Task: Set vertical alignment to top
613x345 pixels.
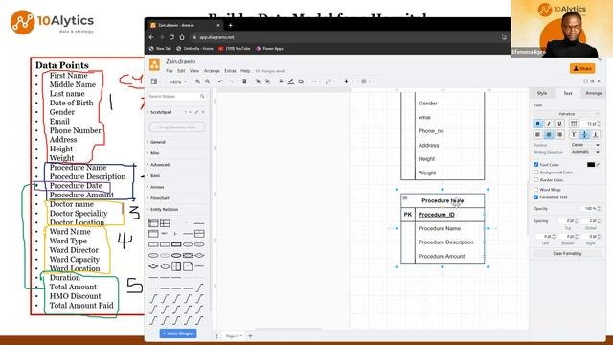Action: coord(574,134)
